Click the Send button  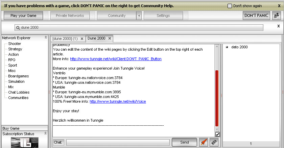pyautogui.click(x=184, y=142)
